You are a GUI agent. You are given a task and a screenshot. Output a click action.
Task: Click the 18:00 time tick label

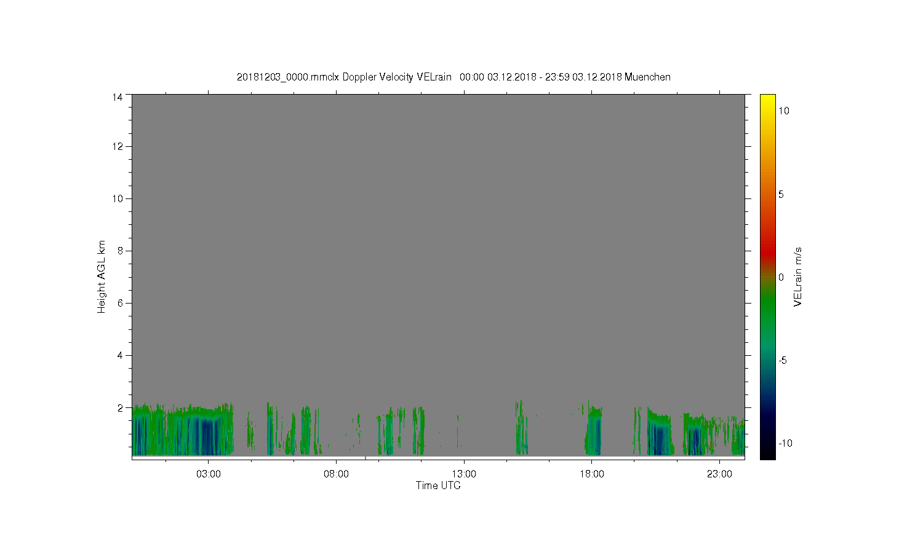(x=592, y=474)
